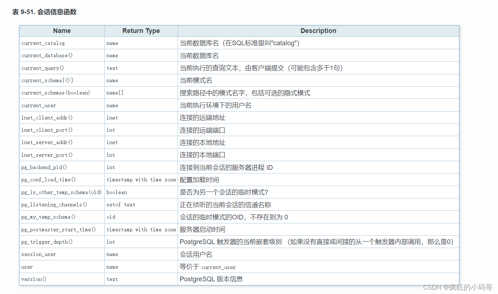Click description 会话用户名

point(196,254)
